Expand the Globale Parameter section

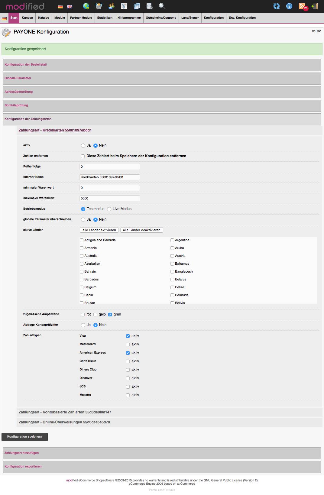(18, 78)
